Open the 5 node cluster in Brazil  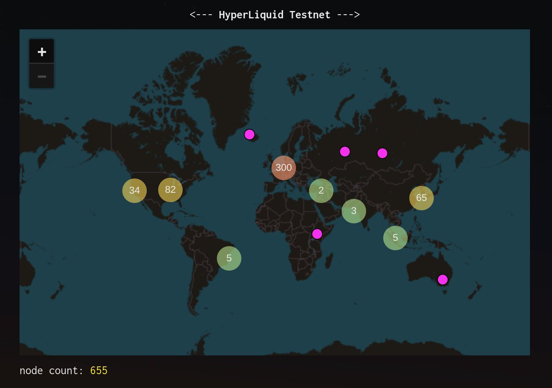point(229,258)
